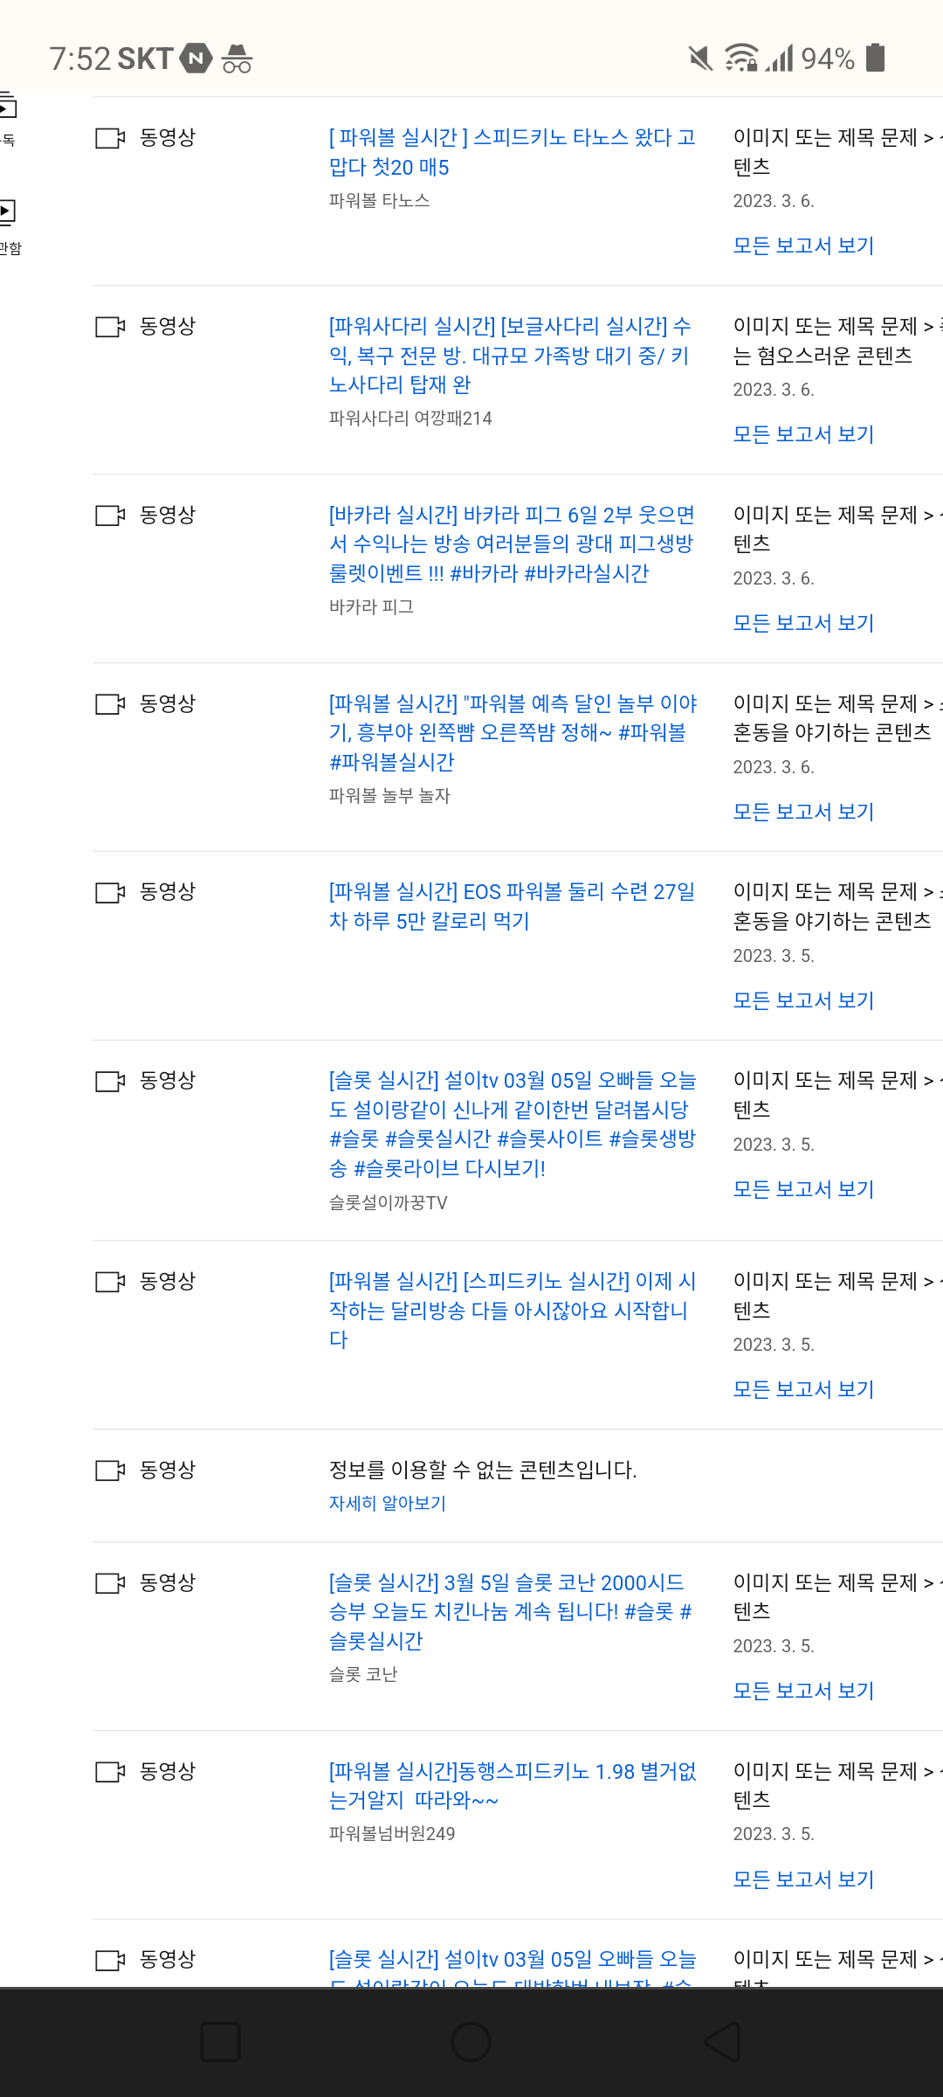This screenshot has height=2097, width=943.
Task: Click video icon in 파워사다리 여깡패214 row
Action: click(x=110, y=327)
